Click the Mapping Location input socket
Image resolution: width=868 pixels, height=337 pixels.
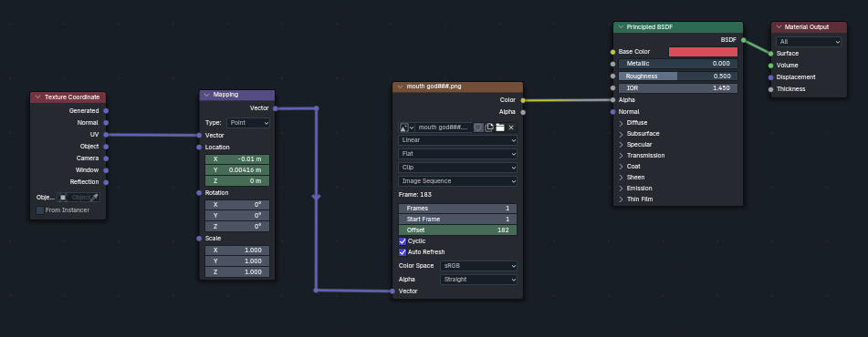click(x=199, y=147)
